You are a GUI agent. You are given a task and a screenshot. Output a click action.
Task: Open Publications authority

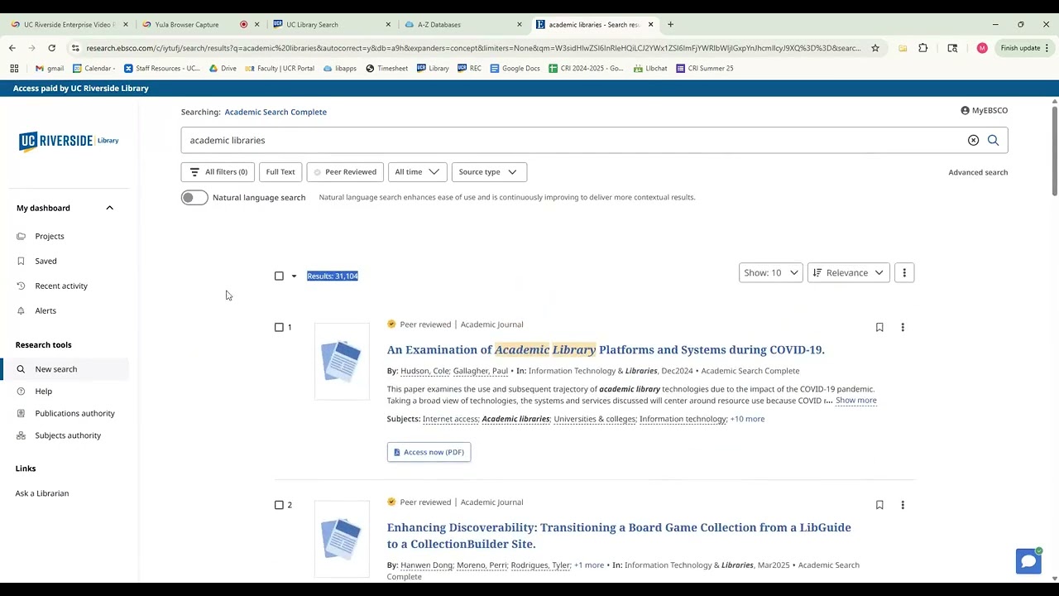point(75,414)
